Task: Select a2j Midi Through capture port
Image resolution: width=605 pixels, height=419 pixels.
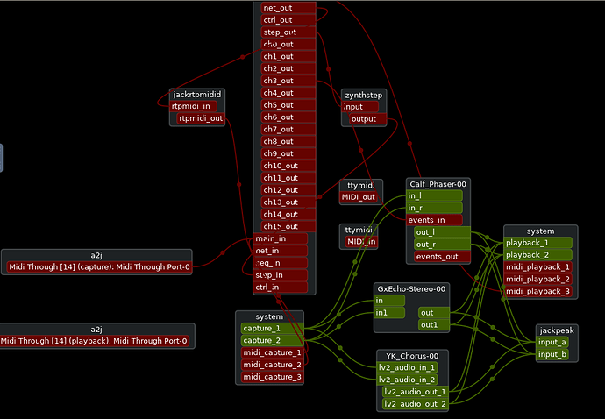Action: (x=99, y=267)
